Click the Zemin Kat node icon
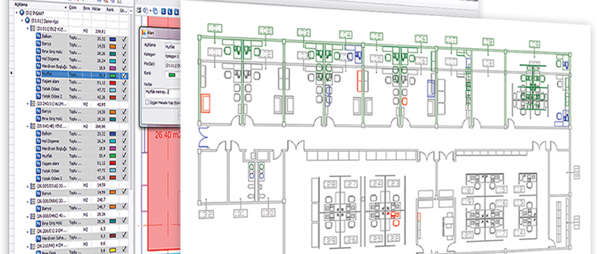Image resolution: width=598 pixels, height=254 pixels. 27,20
